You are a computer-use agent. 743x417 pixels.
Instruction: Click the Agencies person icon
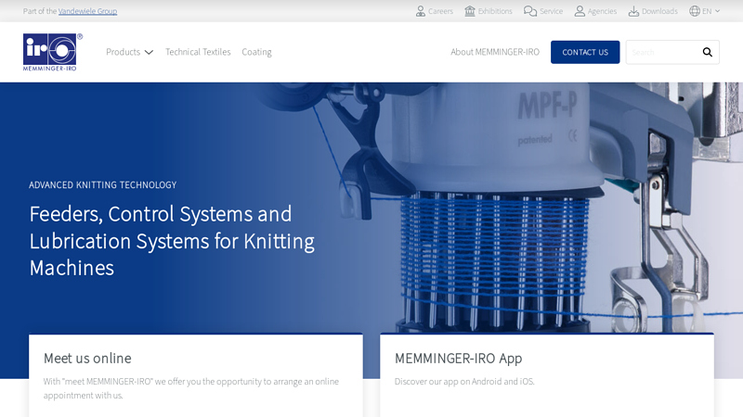point(580,11)
